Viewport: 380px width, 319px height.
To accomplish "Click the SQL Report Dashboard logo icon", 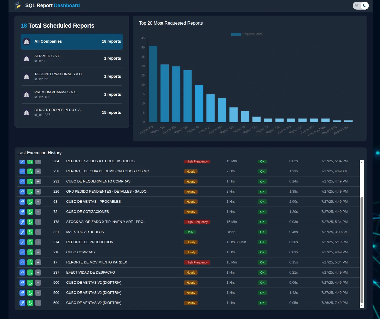I will 18,5.
